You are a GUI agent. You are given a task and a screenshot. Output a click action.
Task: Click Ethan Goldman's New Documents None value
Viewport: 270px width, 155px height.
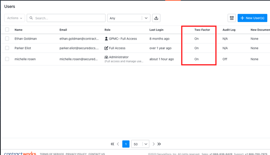point(254,38)
